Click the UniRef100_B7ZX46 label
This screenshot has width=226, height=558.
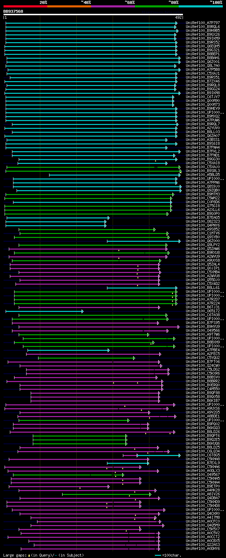pos(203,81)
